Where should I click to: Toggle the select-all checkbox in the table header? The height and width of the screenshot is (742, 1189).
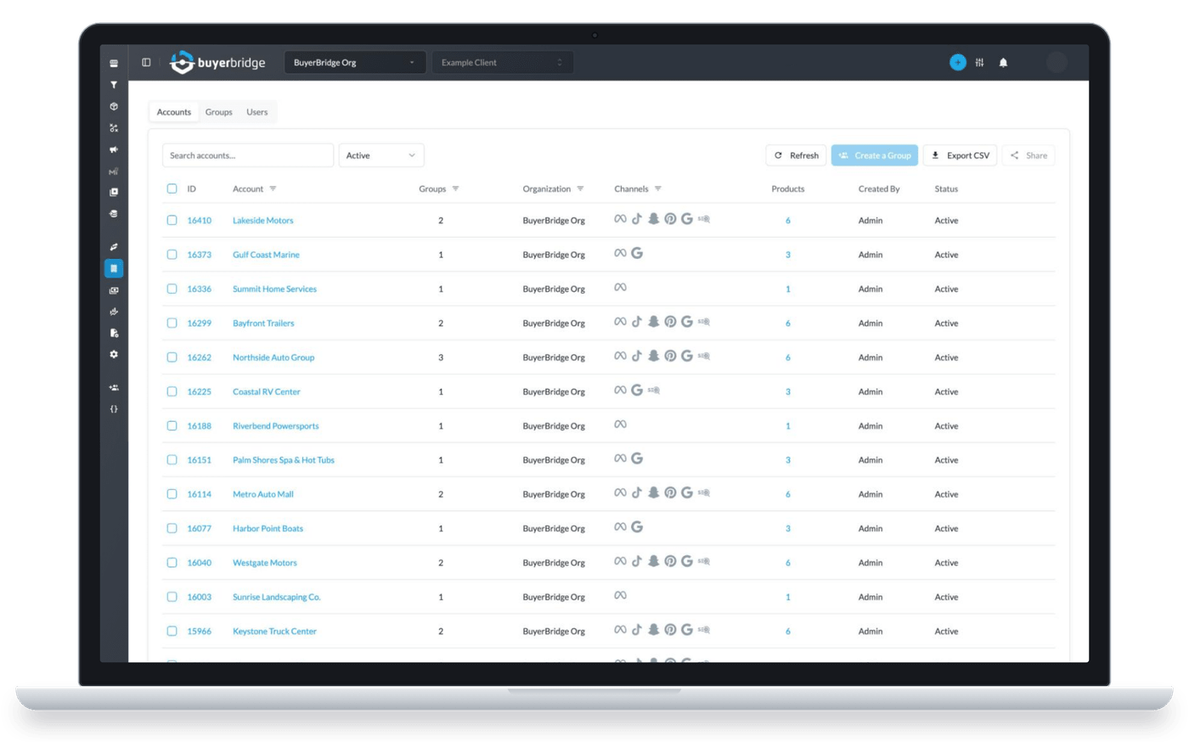[172, 188]
